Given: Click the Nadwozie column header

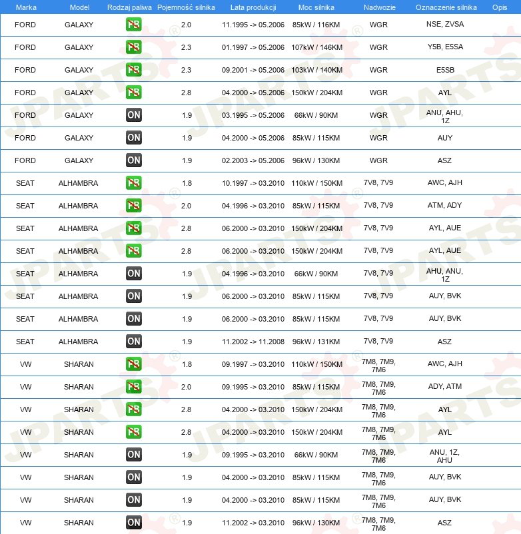Looking at the screenshot, I should [x=380, y=7].
